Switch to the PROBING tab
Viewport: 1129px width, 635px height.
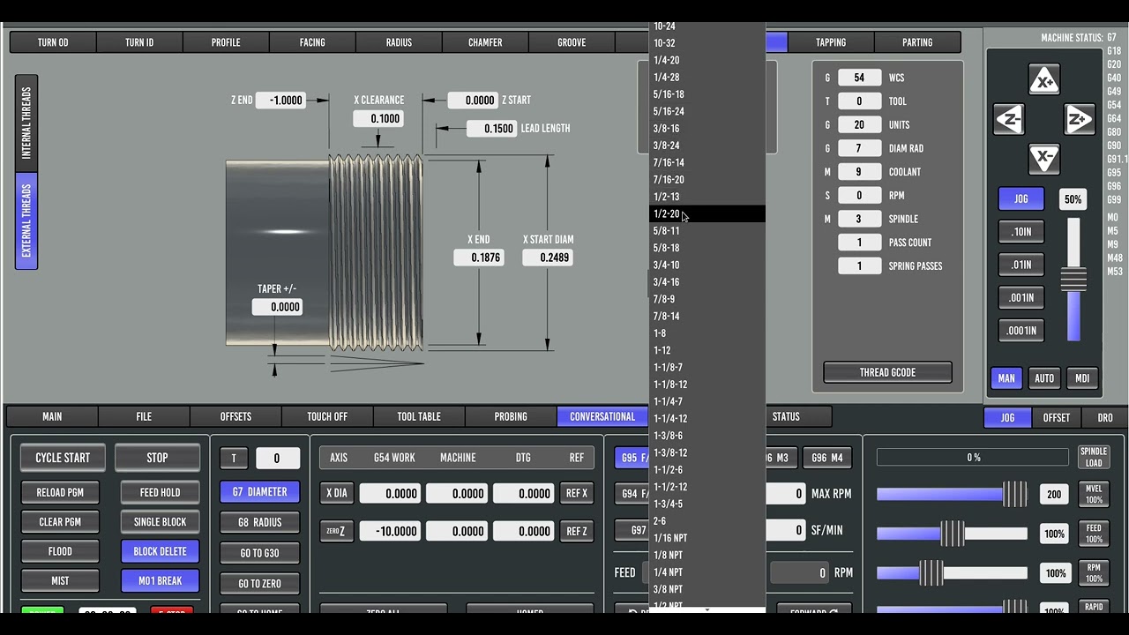(x=511, y=416)
